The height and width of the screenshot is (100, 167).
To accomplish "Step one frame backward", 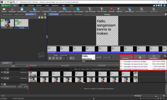I will (x=60, y=58).
